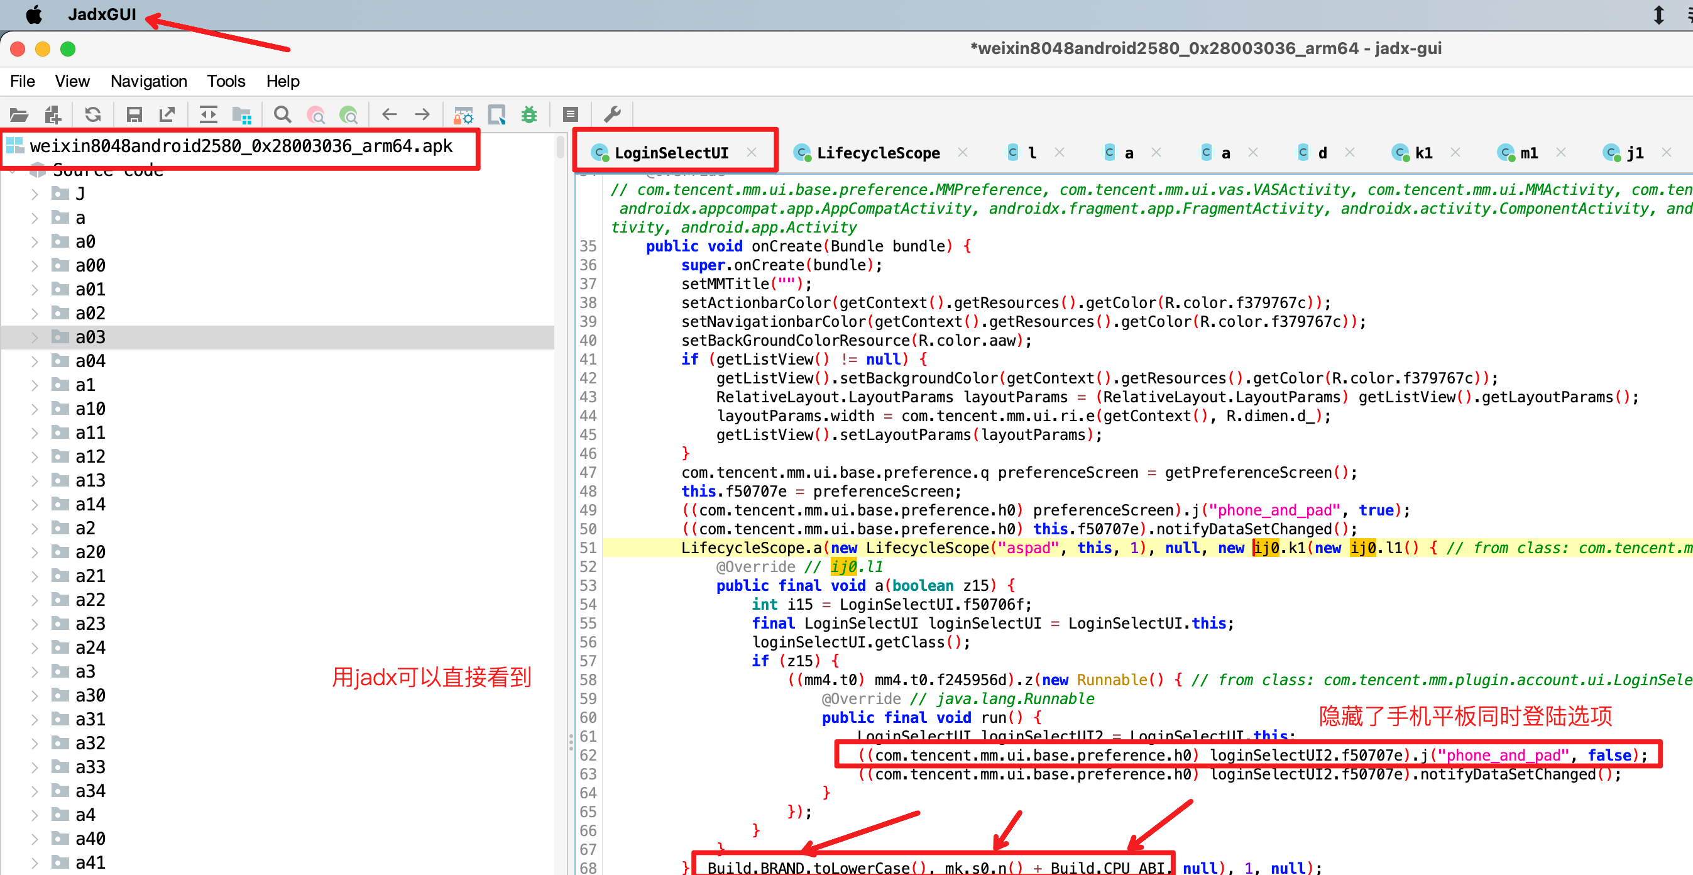Select the a14 package in the tree
Viewport: 1693px width, 875px height.
(90, 504)
